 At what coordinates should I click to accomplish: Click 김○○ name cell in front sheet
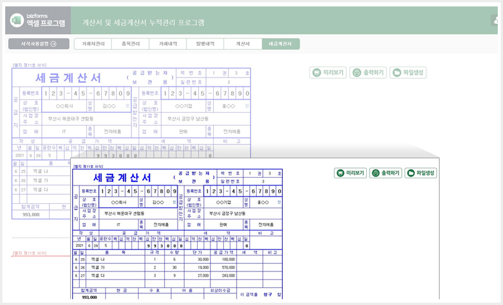coord(158,203)
